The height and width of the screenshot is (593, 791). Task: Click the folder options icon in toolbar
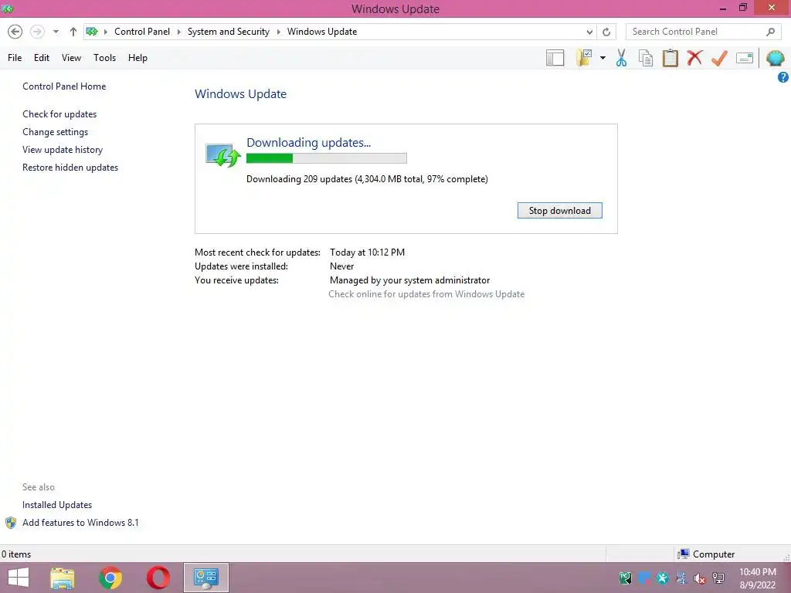pos(584,58)
